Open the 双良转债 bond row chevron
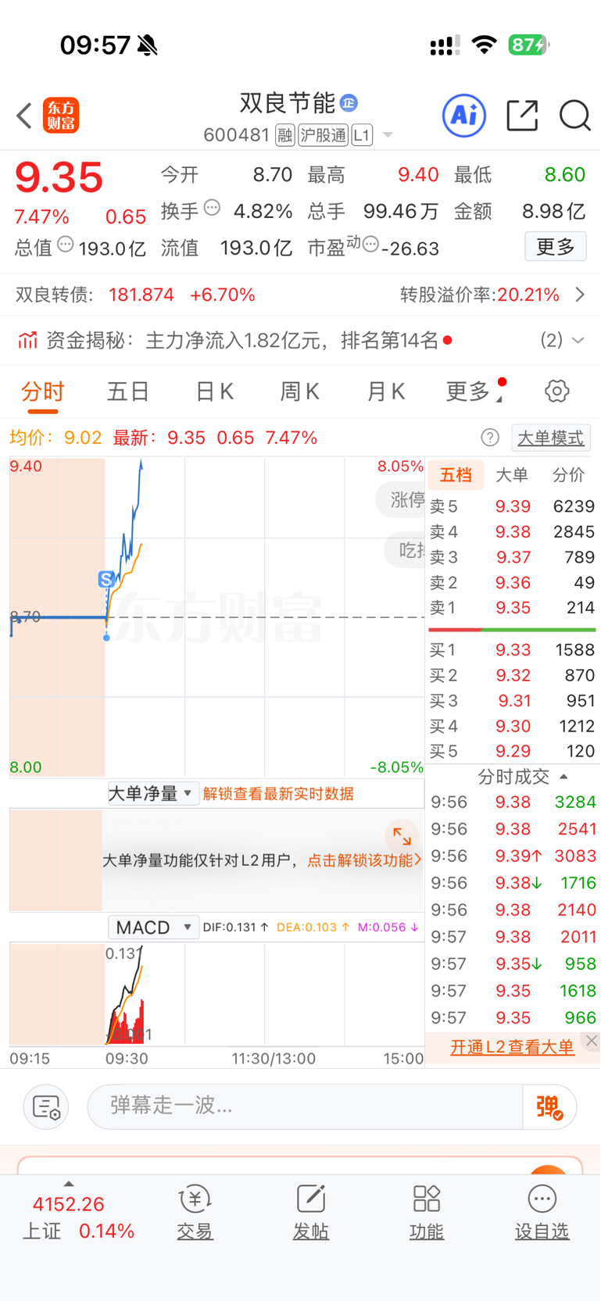Image resolution: width=601 pixels, height=1301 pixels. (580, 295)
